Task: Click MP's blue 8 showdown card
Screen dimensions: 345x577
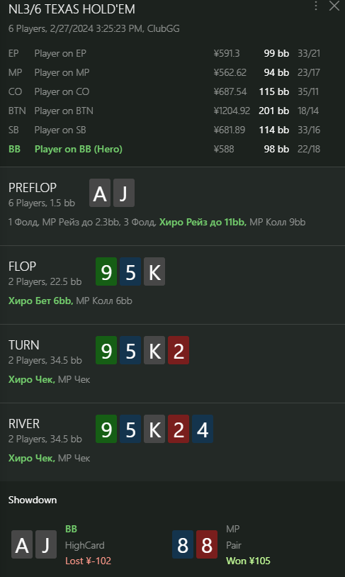Action: point(183,544)
